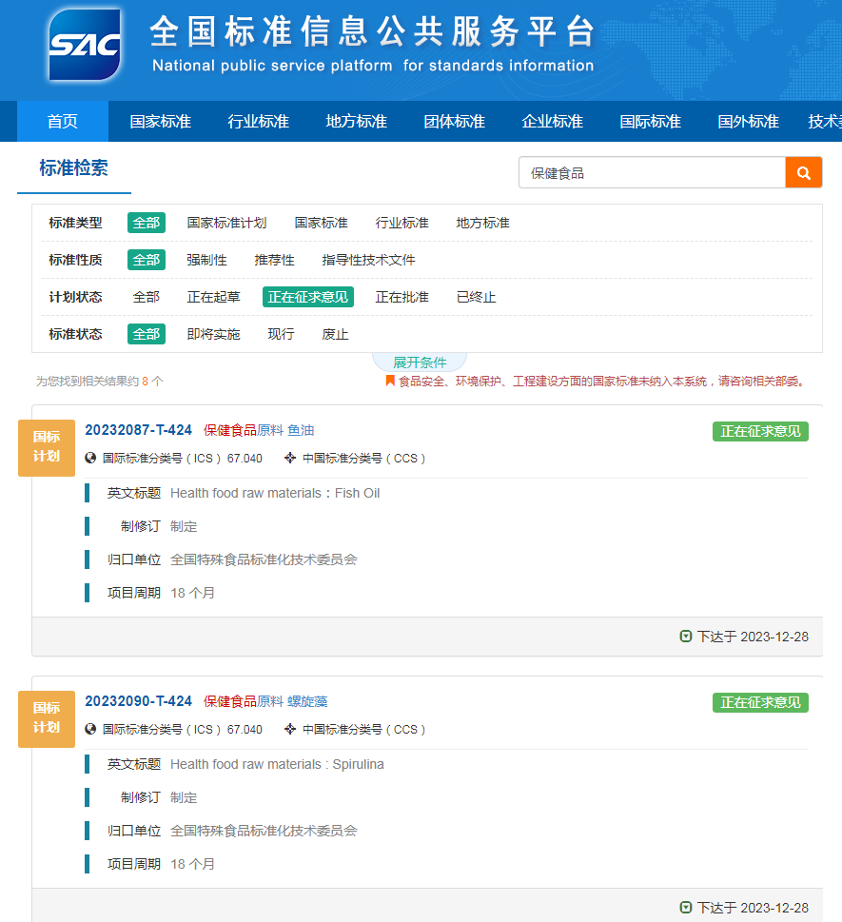The image size is (842, 922).
Task: Click date icon next to first 下达于 2023-12-28
Action: click(686, 637)
